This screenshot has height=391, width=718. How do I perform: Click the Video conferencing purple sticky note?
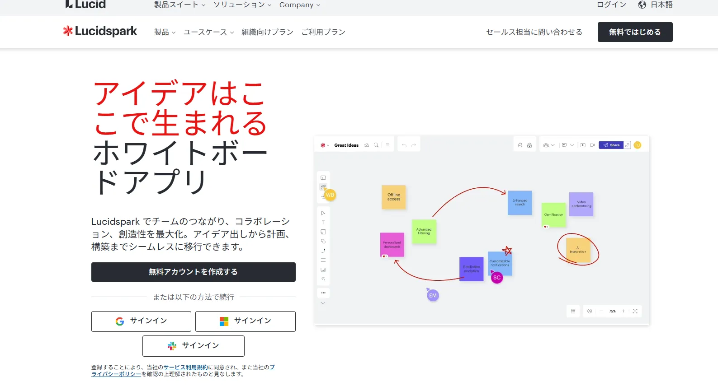click(x=581, y=204)
